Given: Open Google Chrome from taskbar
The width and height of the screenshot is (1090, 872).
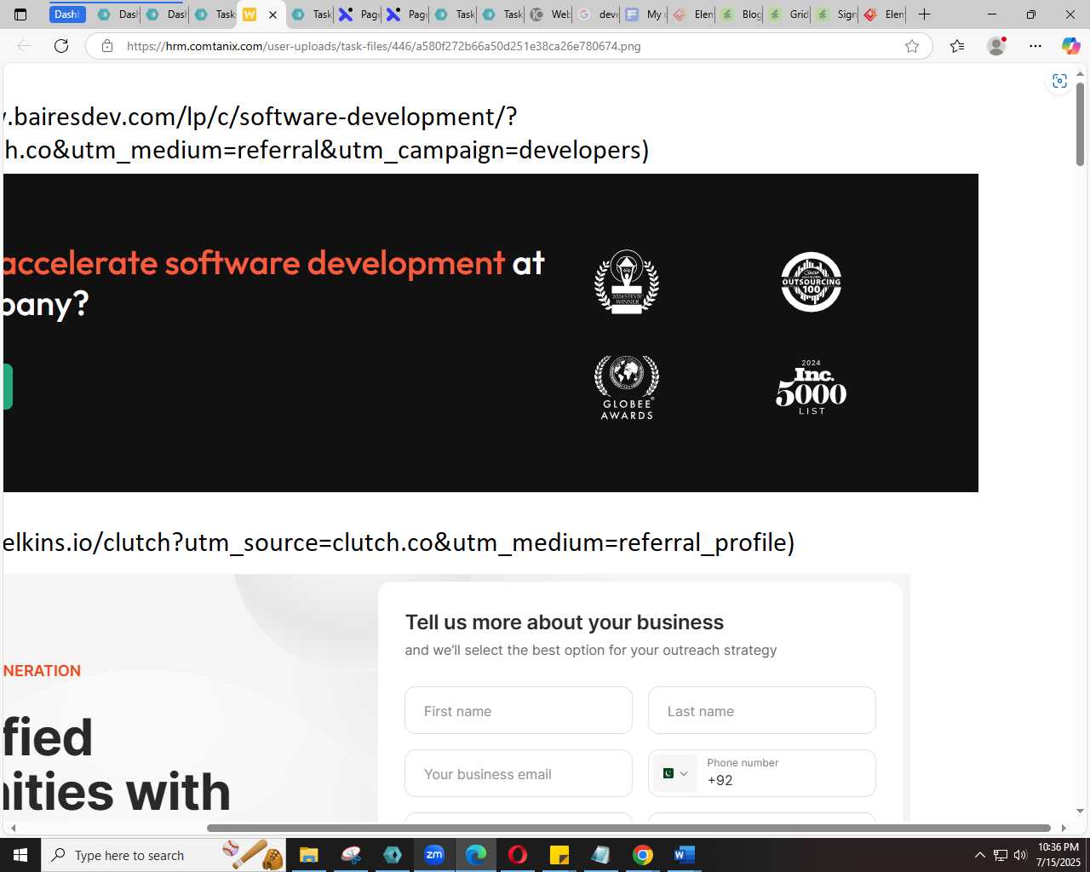Looking at the screenshot, I should [643, 855].
